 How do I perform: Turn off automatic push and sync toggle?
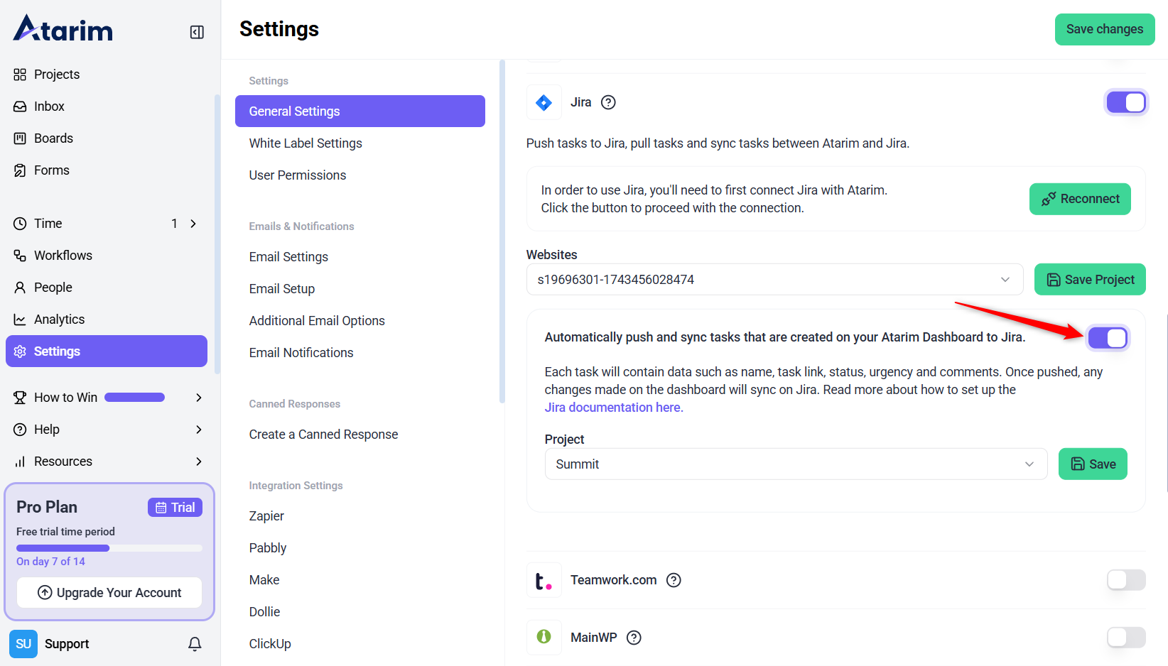(x=1107, y=338)
